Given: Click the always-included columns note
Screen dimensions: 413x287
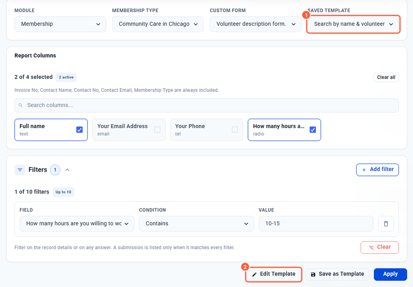Looking at the screenshot, I should tap(116, 90).
